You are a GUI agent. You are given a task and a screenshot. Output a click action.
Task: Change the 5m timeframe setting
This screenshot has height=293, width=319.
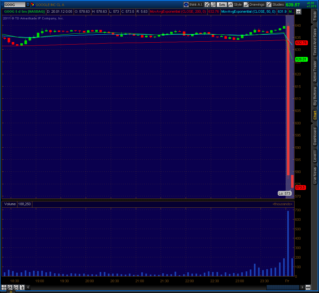point(222,4)
